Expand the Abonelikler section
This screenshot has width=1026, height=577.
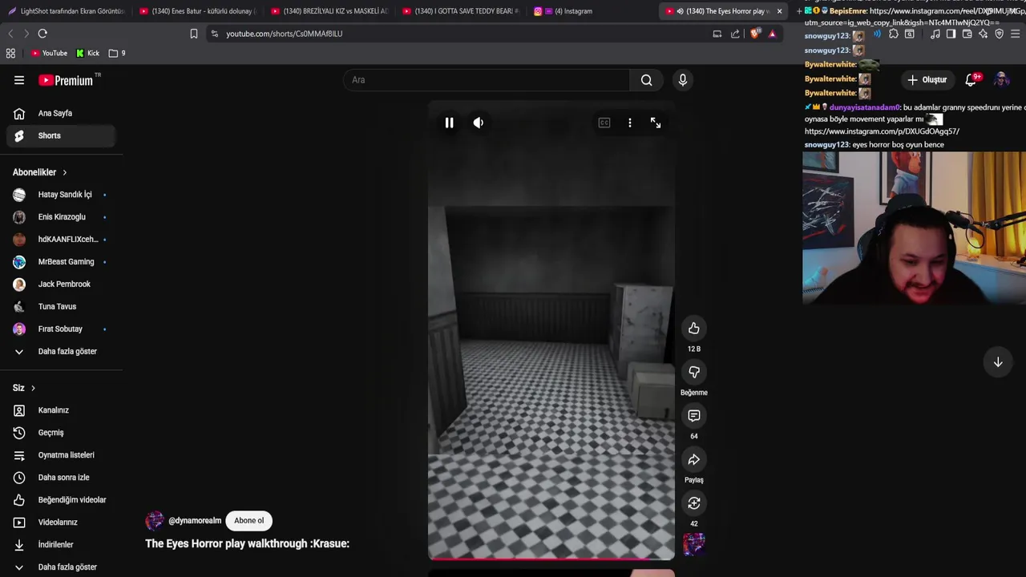click(40, 172)
